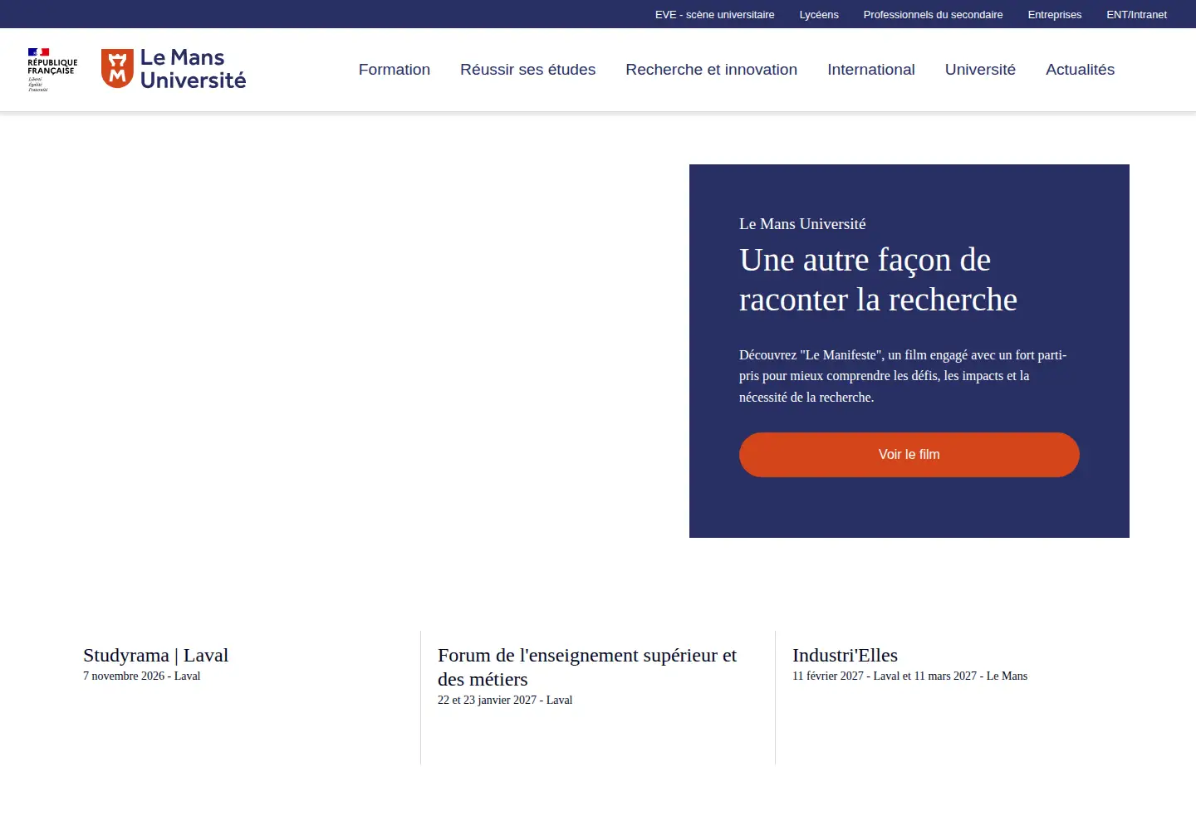Go to the Actualités menu
The width and height of the screenshot is (1196, 830).
(1080, 70)
